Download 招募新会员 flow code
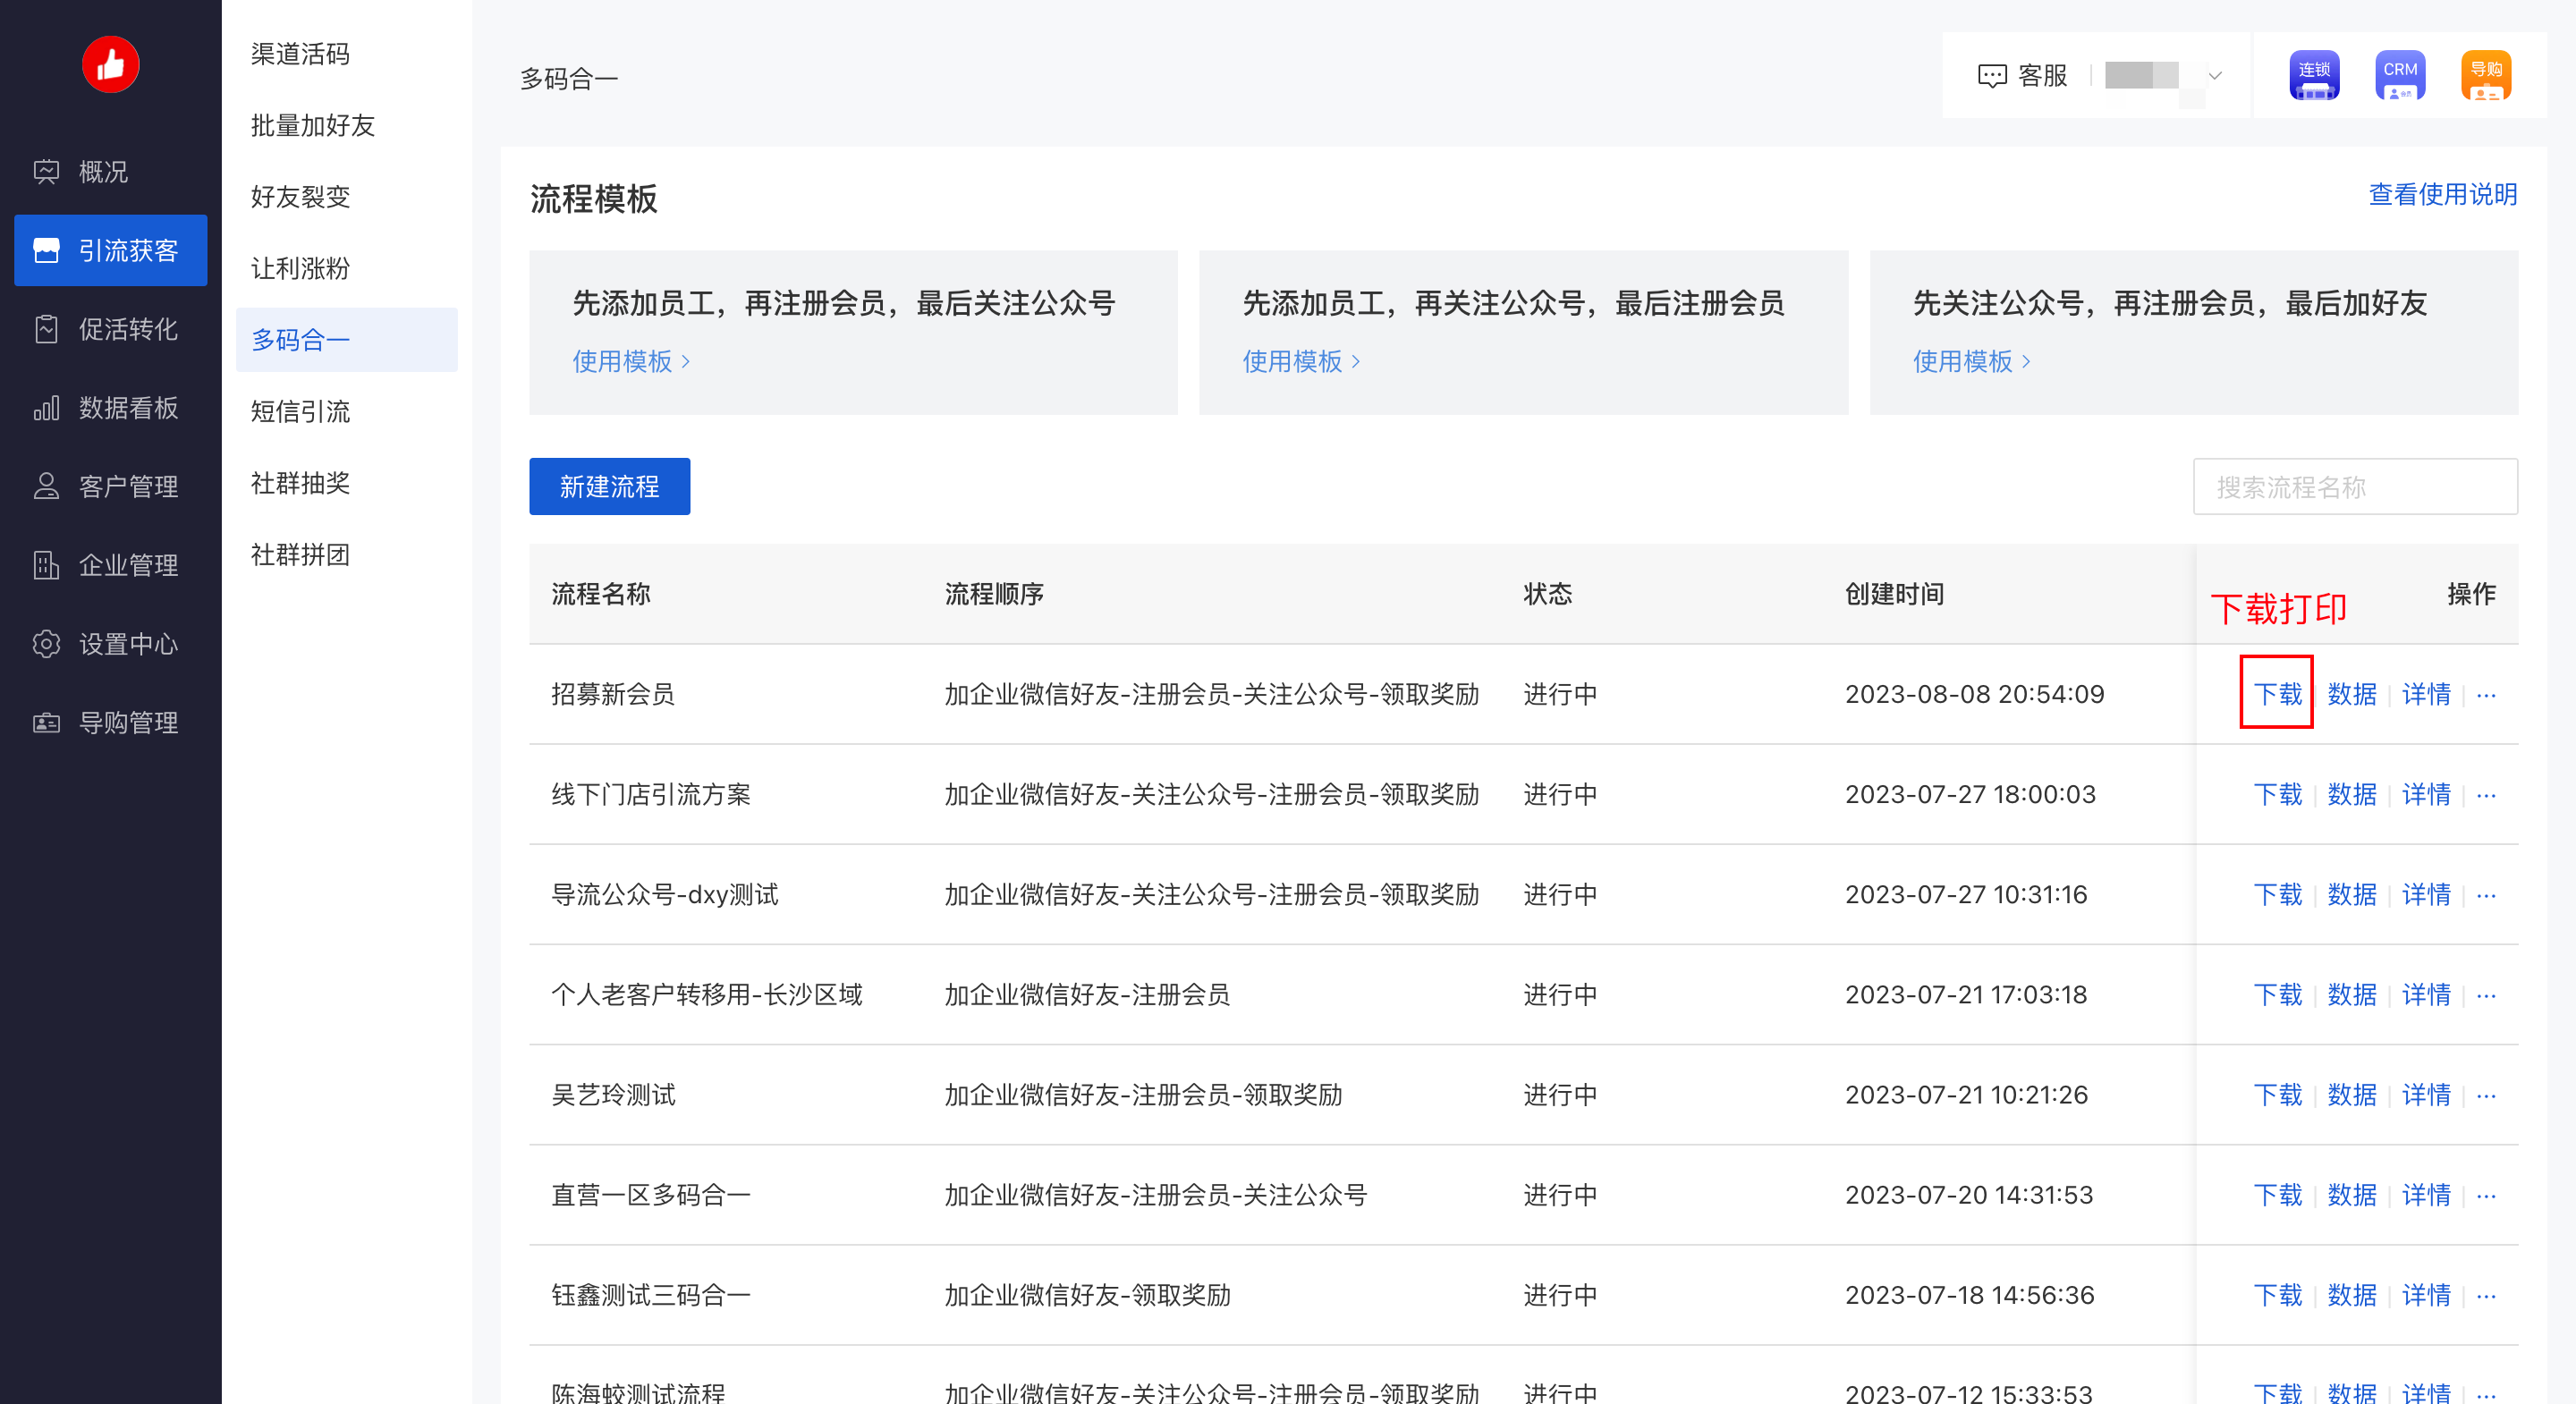This screenshot has height=1404, width=2576. coord(2277,694)
